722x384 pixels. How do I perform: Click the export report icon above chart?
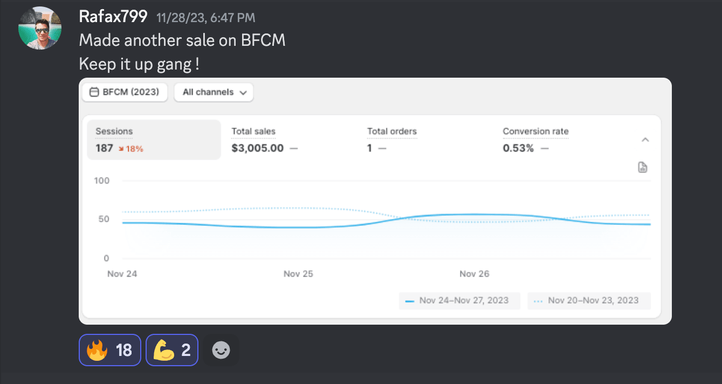[643, 167]
